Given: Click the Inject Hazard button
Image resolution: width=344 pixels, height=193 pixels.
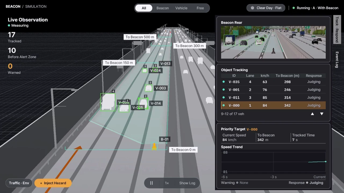Looking at the screenshot, I should click(x=53, y=183).
